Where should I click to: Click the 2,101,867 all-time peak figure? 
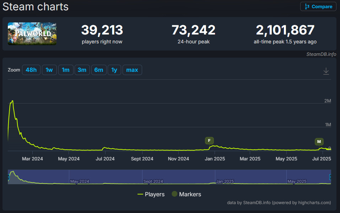285,30
